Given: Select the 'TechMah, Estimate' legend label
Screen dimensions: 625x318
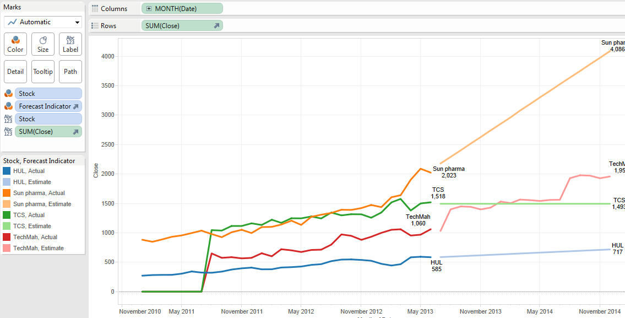Looking at the screenshot, I should point(38,248).
